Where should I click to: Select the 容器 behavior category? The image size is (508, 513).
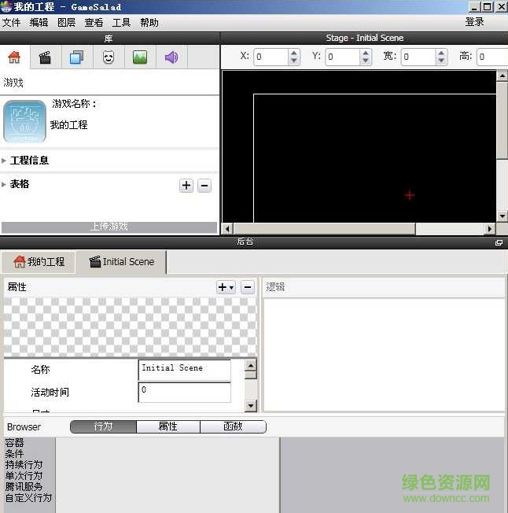coord(15,443)
